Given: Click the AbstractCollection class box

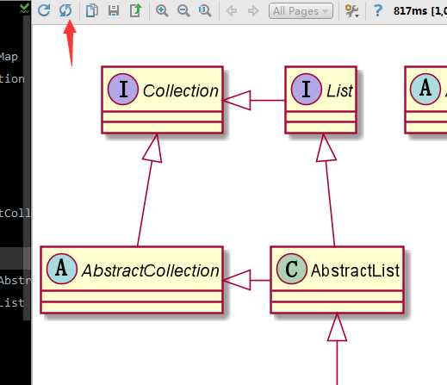Looking at the screenshot, I should coord(132,280).
